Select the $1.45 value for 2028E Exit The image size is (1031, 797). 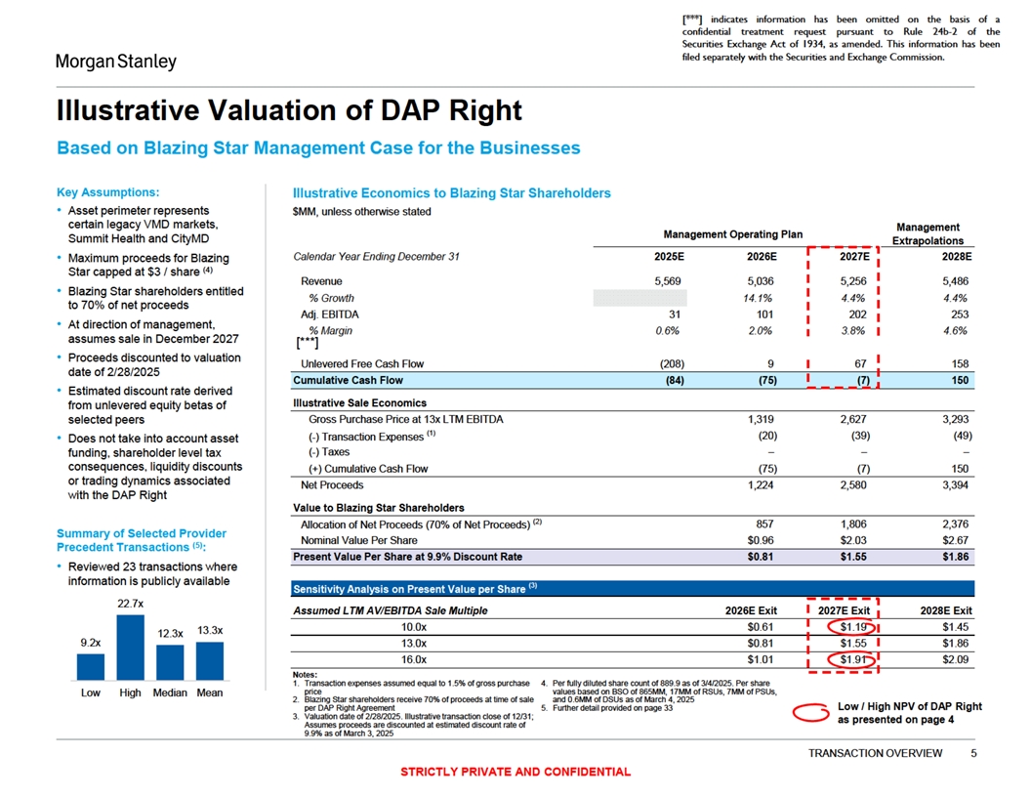point(955,627)
